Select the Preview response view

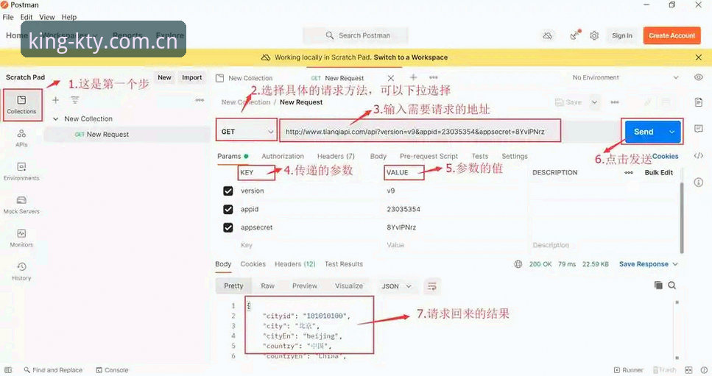point(305,286)
